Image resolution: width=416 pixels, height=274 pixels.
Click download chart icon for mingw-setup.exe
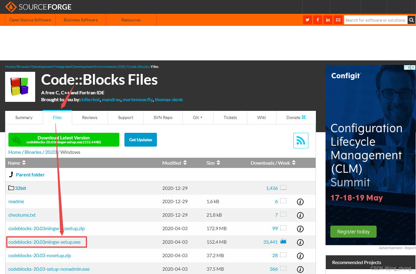(x=283, y=241)
